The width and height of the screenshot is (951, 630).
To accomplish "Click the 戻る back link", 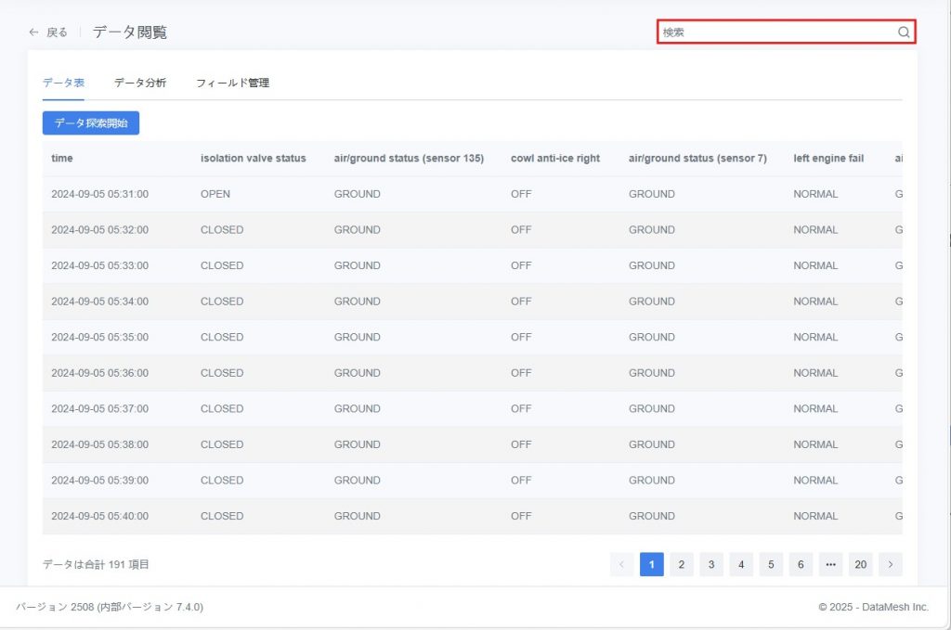I will (x=57, y=32).
